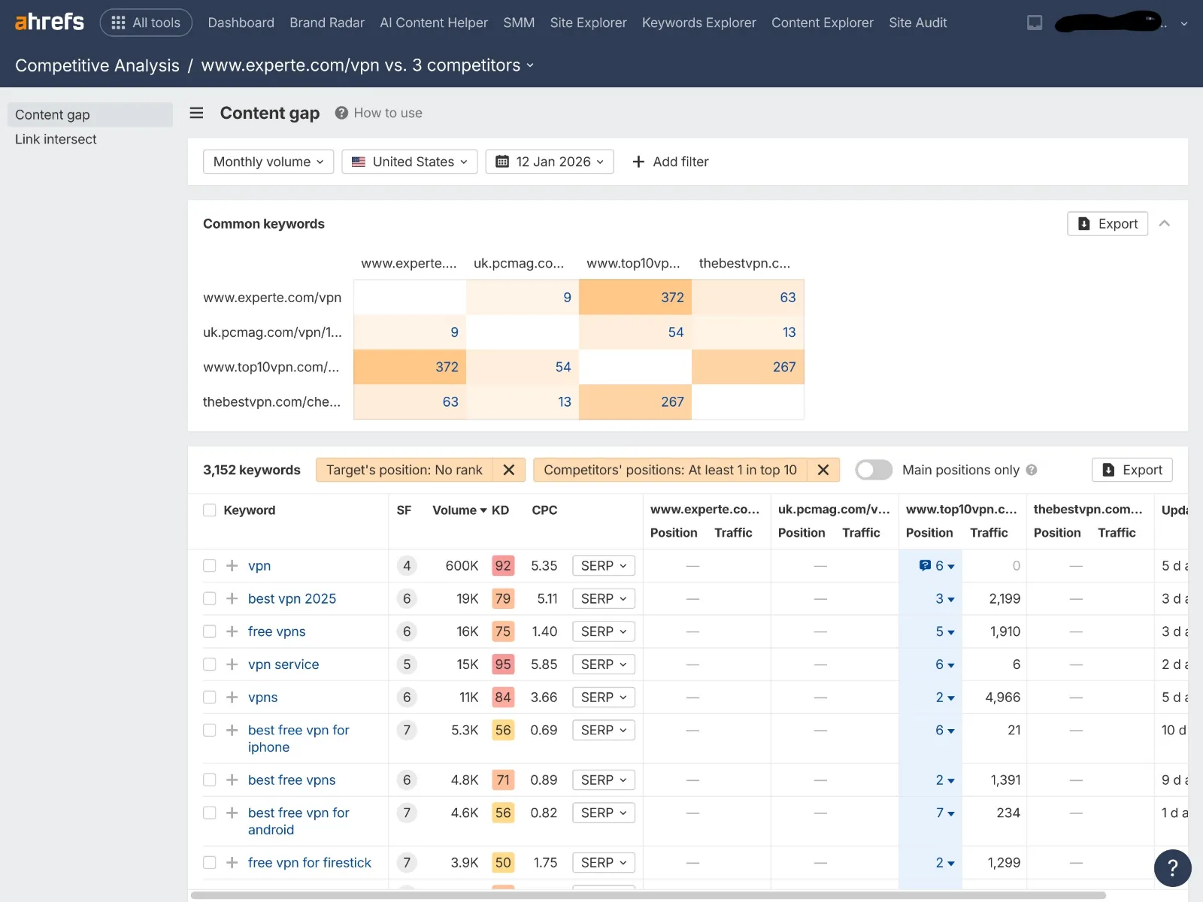Open the Monthly volume dropdown
The width and height of the screenshot is (1203, 902).
[268, 162]
